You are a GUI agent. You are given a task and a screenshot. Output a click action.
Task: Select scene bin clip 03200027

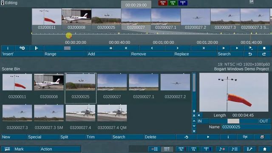click(112, 82)
